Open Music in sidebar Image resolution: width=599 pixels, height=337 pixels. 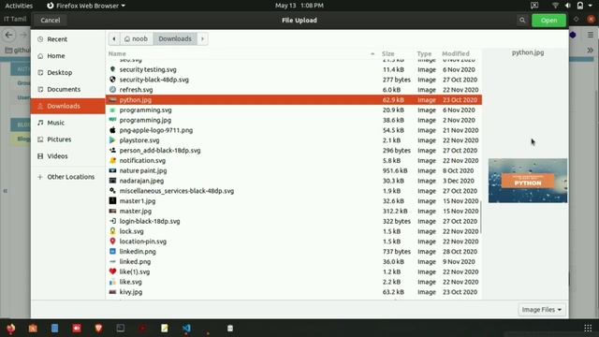point(68,123)
